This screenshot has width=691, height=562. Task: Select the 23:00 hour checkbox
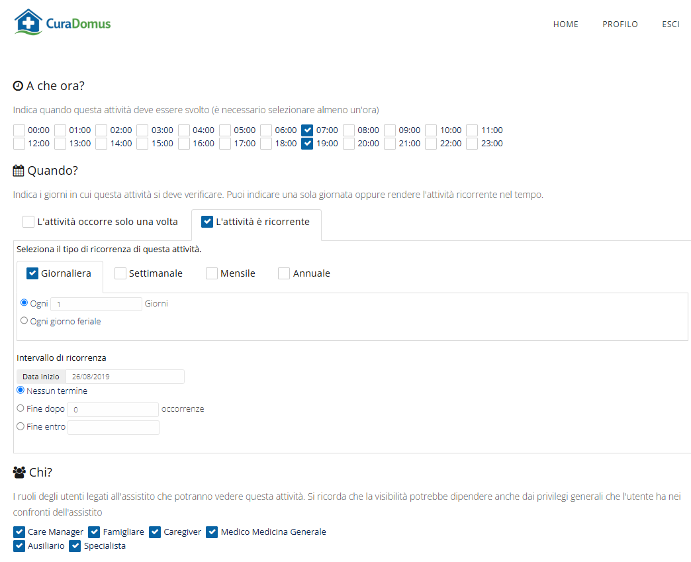tap(472, 144)
